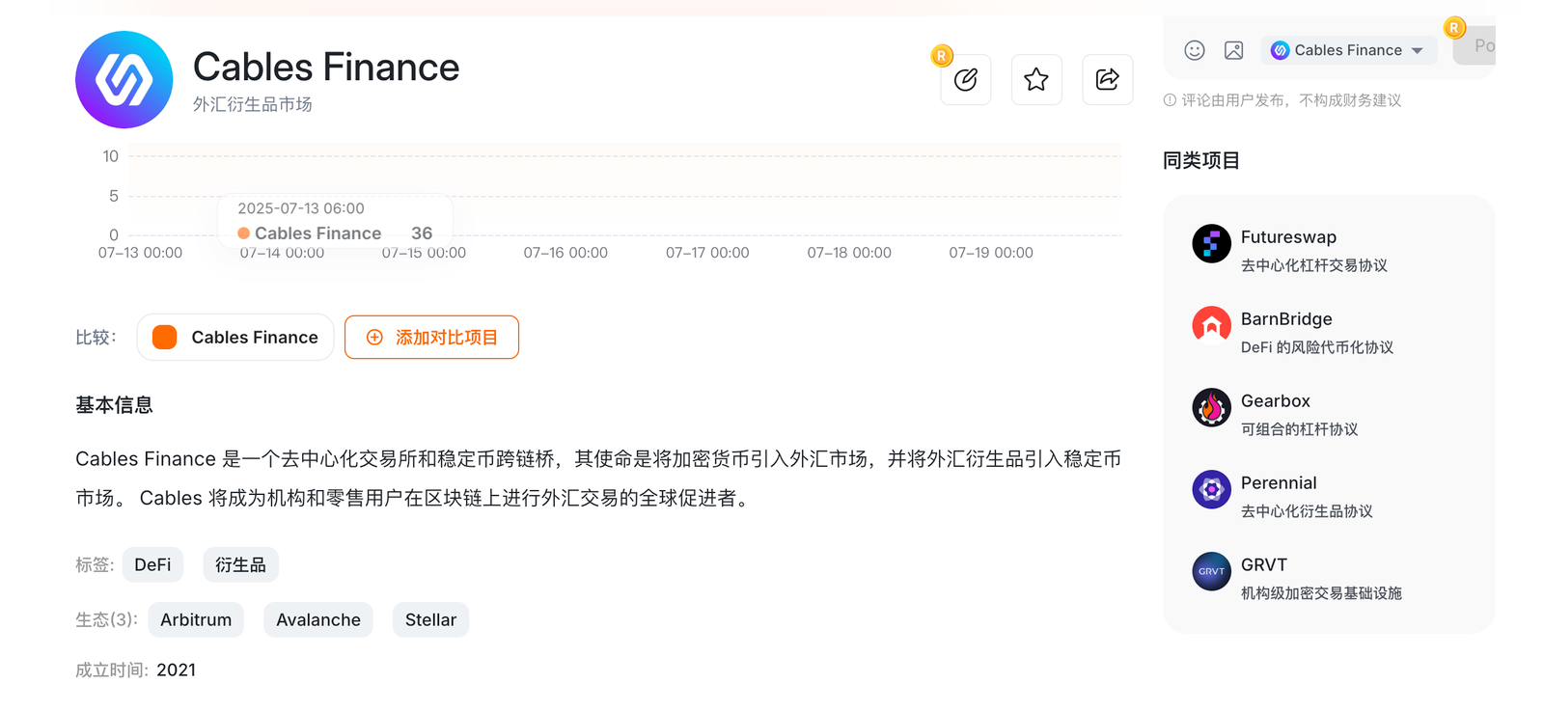Click the orange dot in the chart tooltip
Viewport: 1544px width, 711px height.
[244, 233]
